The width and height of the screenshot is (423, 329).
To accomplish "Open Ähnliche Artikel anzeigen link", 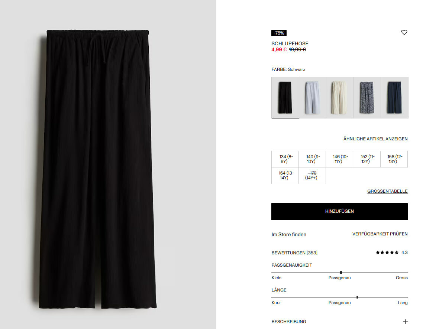I will [x=375, y=139].
